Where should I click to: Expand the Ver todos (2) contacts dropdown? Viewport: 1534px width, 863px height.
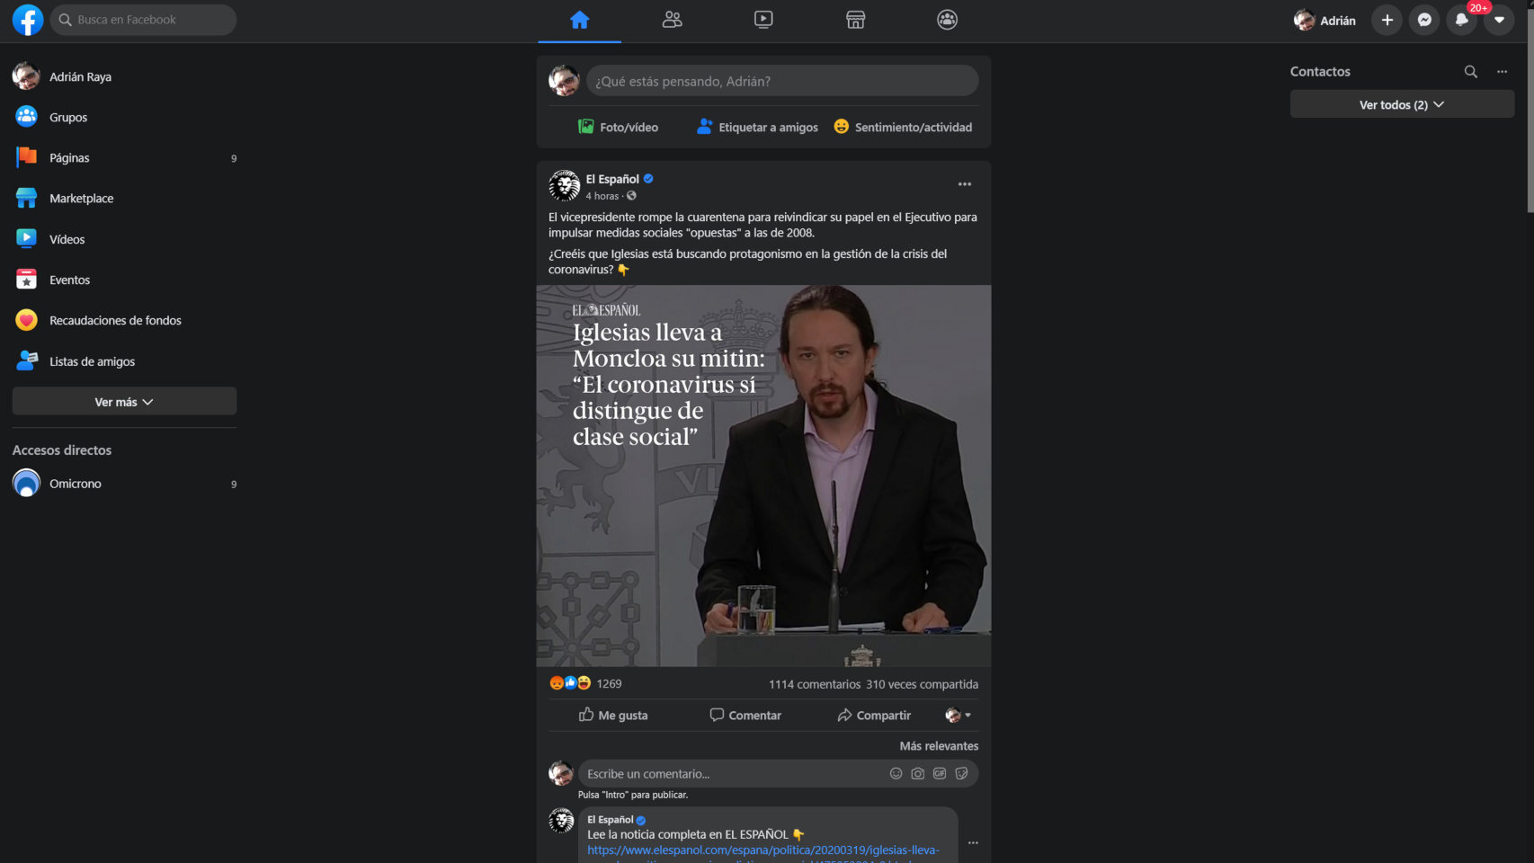1400,104
